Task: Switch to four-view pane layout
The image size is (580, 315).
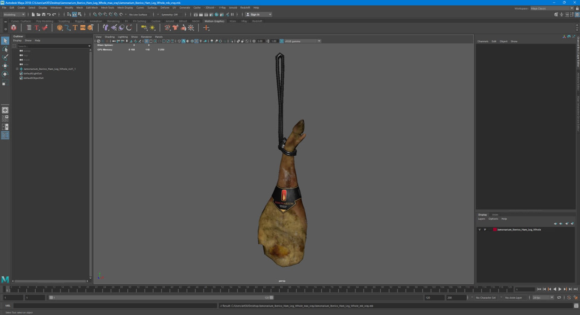Action: point(5,119)
